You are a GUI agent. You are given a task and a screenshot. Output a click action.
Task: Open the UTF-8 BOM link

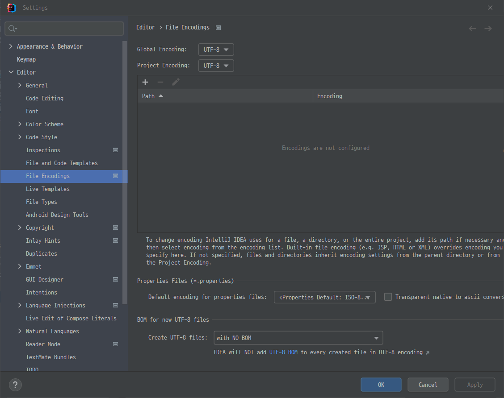click(283, 352)
